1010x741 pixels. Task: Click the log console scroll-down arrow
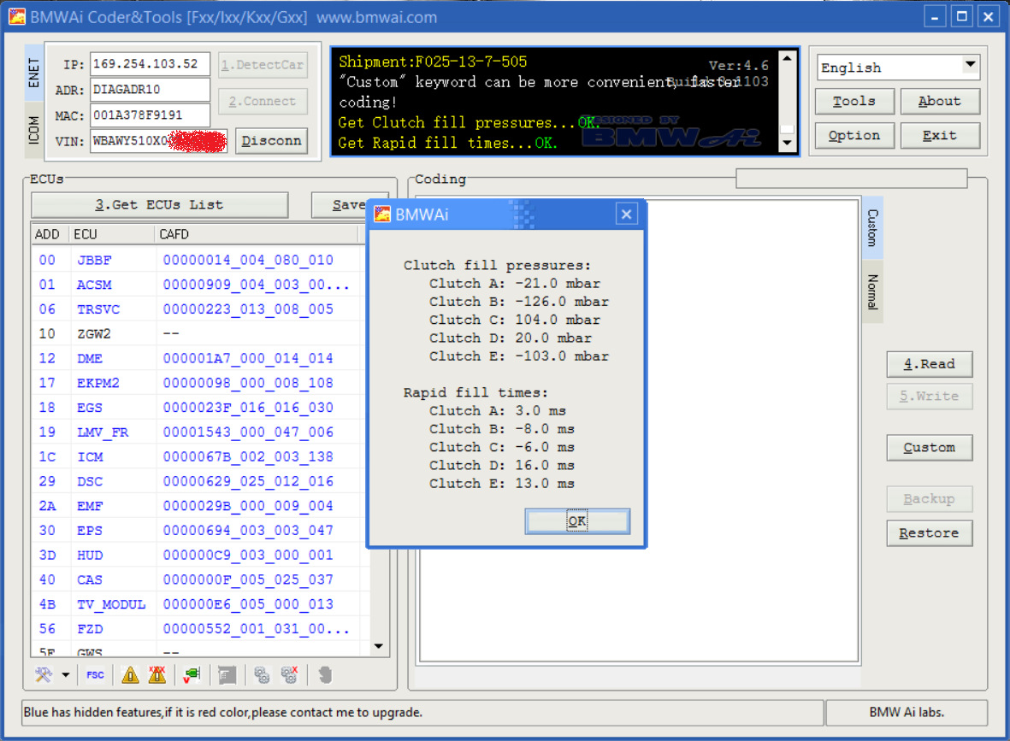[x=787, y=143]
